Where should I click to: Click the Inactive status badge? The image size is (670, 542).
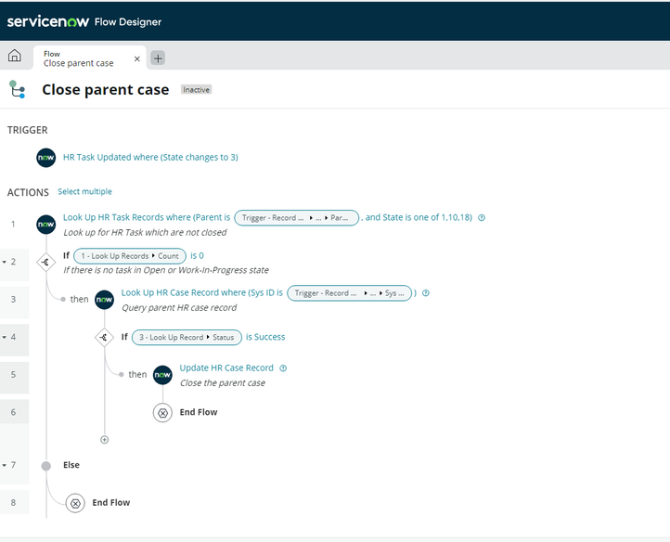coord(196,90)
